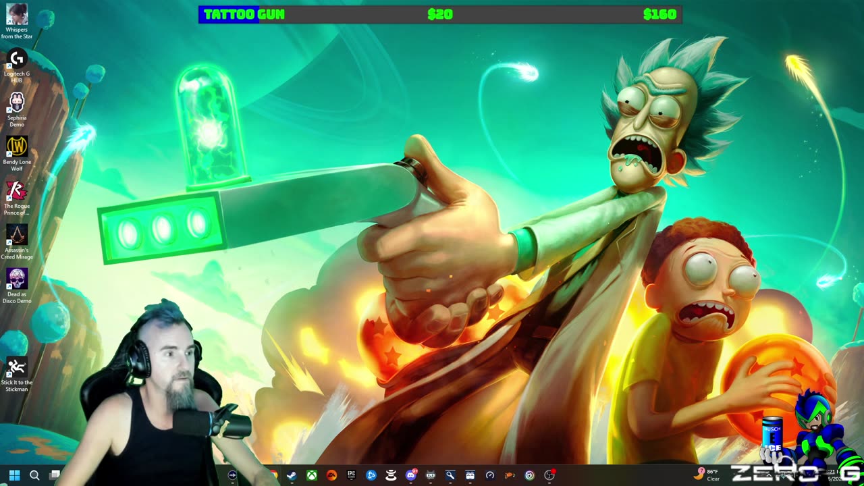
Task: Open the speedometer gauge taskbar icon
Action: click(x=490, y=475)
